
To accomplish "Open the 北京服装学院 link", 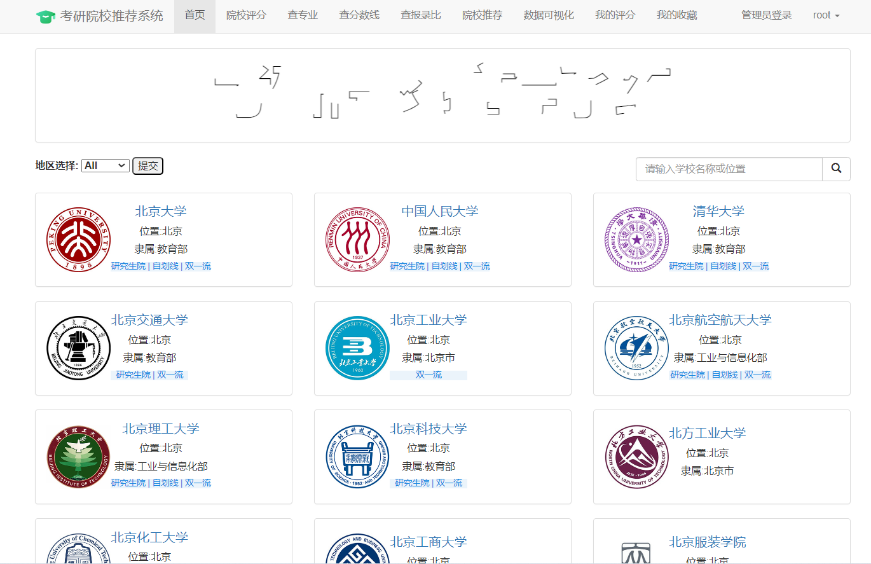I will (708, 542).
